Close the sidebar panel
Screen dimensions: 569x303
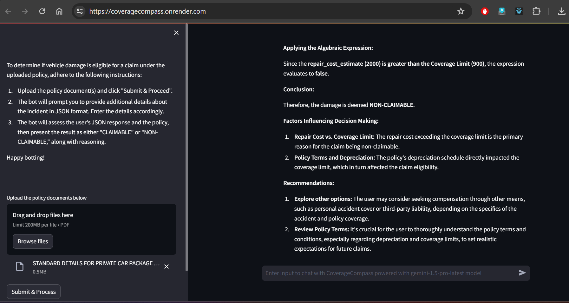176,33
